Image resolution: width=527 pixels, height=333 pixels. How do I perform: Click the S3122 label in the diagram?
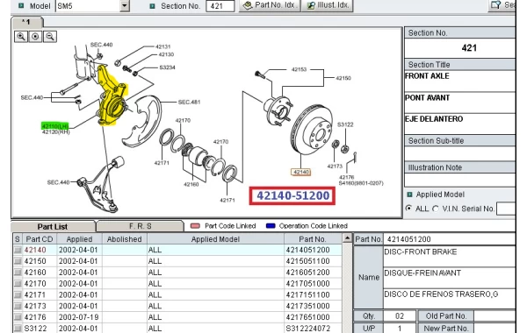[345, 124]
